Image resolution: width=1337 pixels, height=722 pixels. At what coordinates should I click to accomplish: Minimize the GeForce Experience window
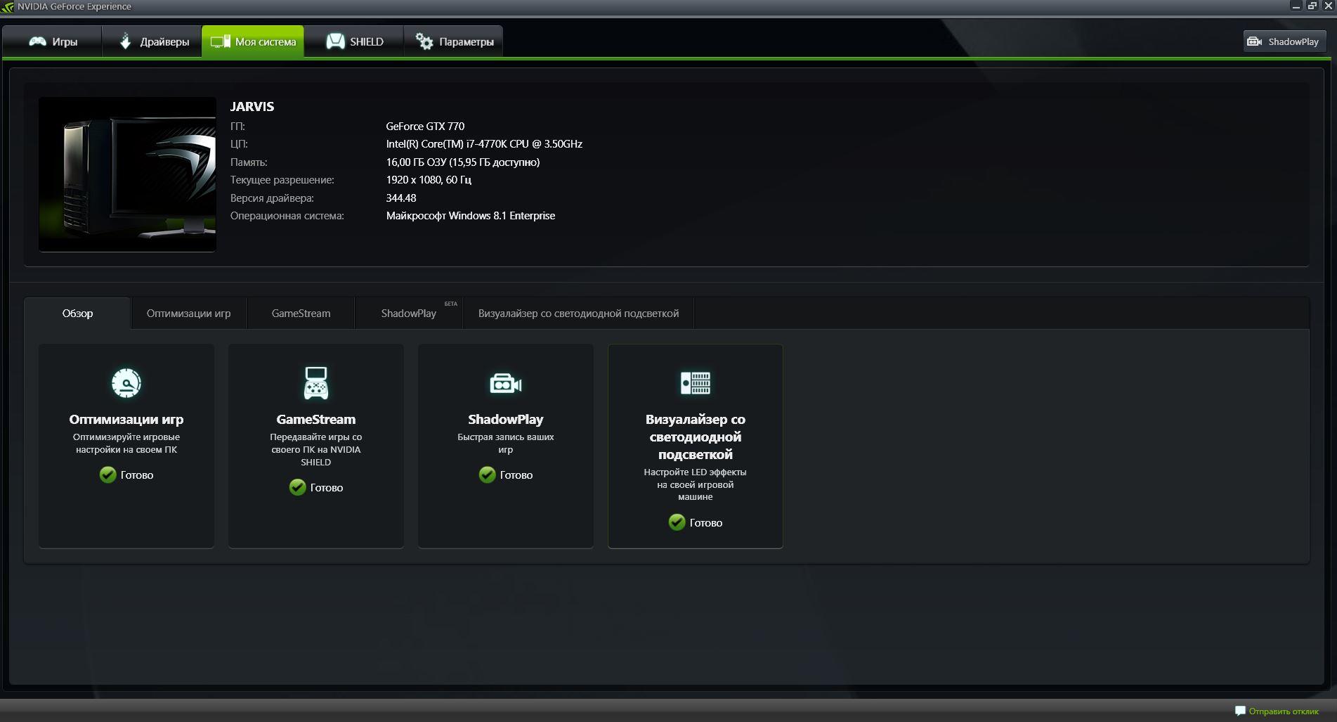pos(1296,6)
